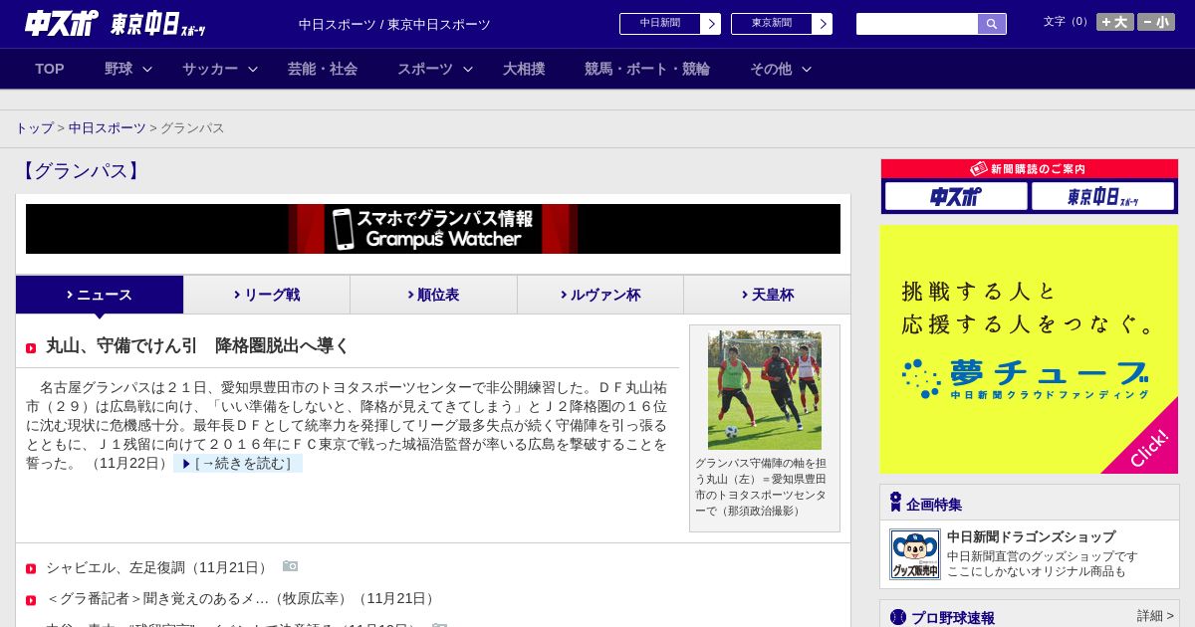Open 詳細 > link for プロ野球速報
The image size is (1195, 627).
coord(1155,616)
